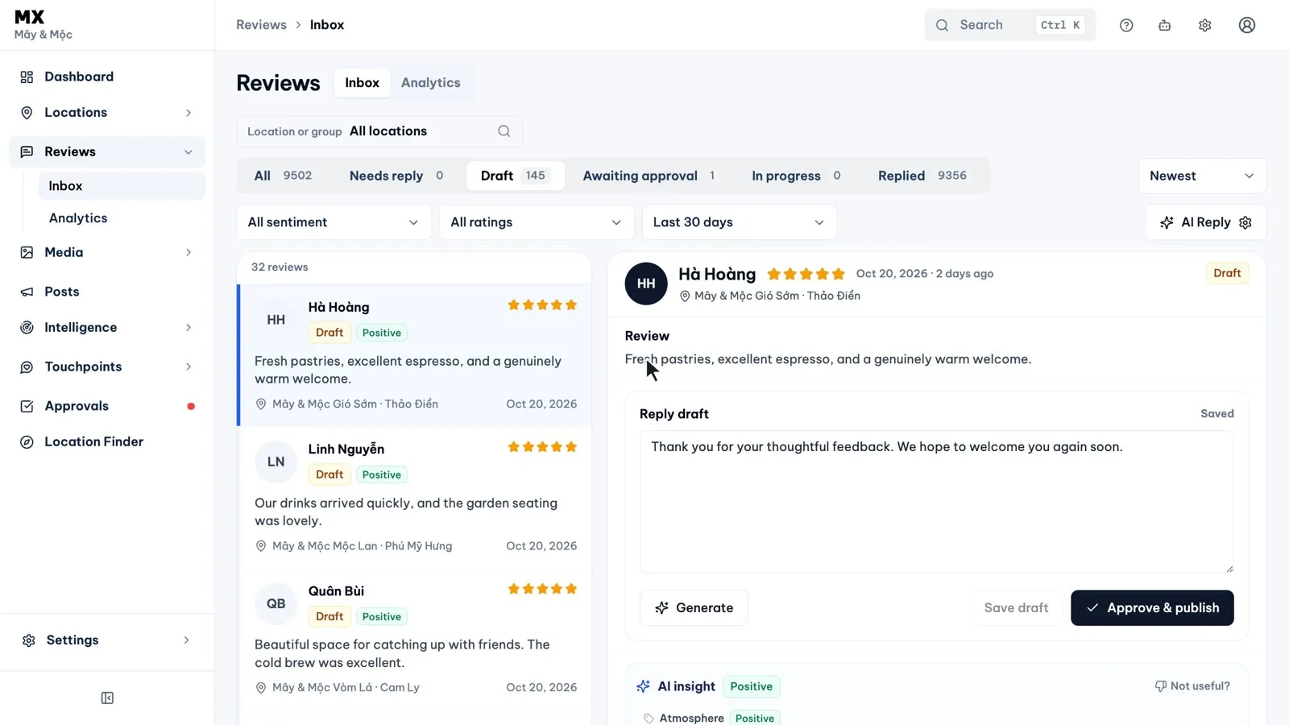1289x725 pixels.
Task: Click the Media image icon in sidebar
Action: tap(27, 252)
